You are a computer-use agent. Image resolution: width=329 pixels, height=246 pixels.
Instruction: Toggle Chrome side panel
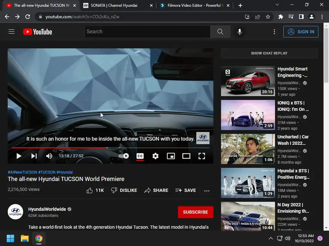[x=301, y=17]
